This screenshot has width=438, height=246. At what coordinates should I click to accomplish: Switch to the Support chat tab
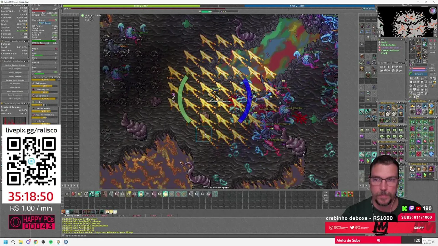137,216
